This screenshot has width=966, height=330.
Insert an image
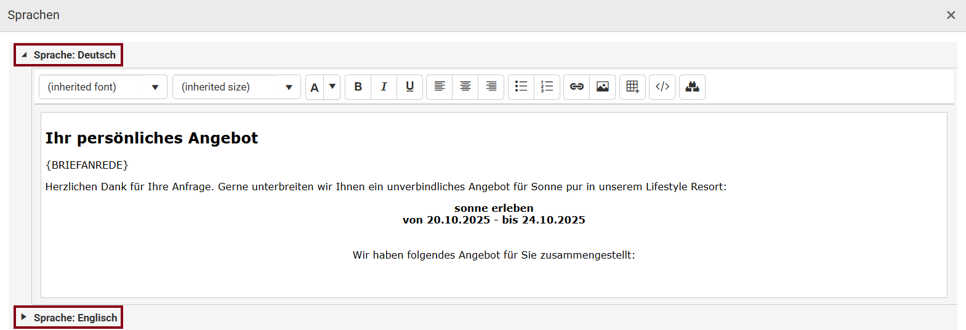[603, 87]
